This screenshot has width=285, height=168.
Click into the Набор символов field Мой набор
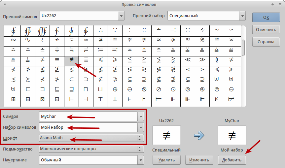coord(88,127)
